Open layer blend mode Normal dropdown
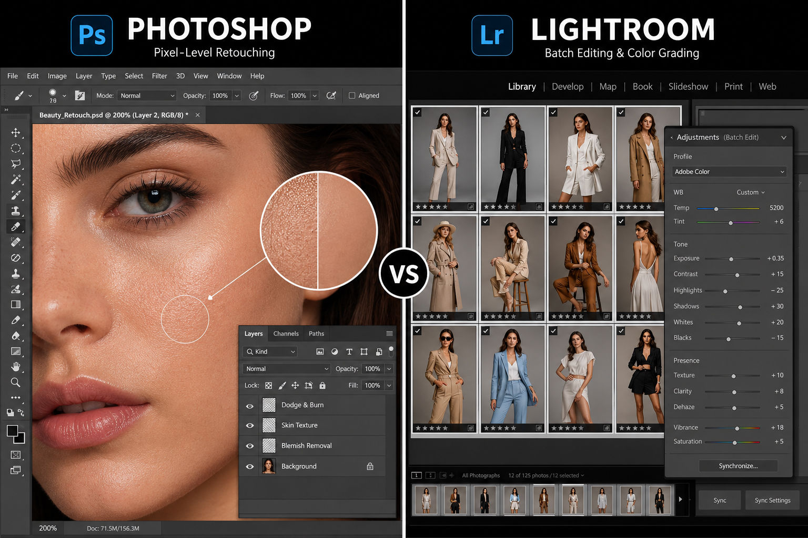This screenshot has height=538, width=808. (287, 369)
